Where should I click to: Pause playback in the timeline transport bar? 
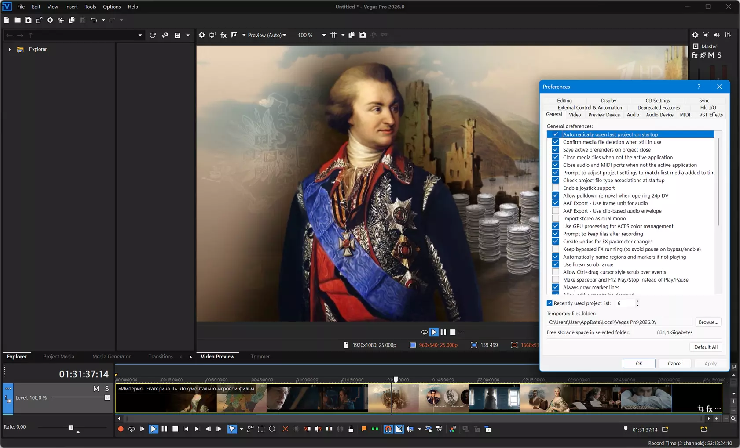pyautogui.click(x=164, y=429)
